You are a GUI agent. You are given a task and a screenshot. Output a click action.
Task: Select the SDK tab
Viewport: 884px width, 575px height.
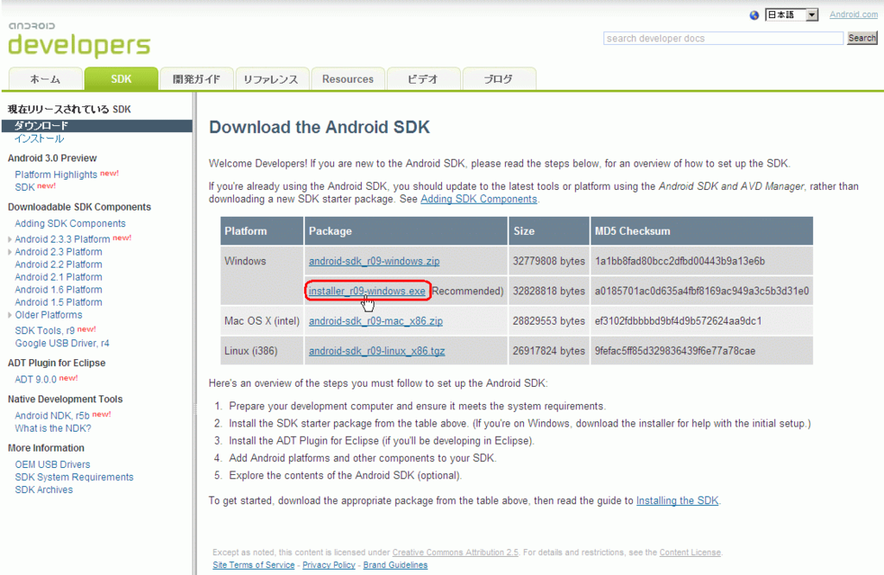tap(121, 79)
